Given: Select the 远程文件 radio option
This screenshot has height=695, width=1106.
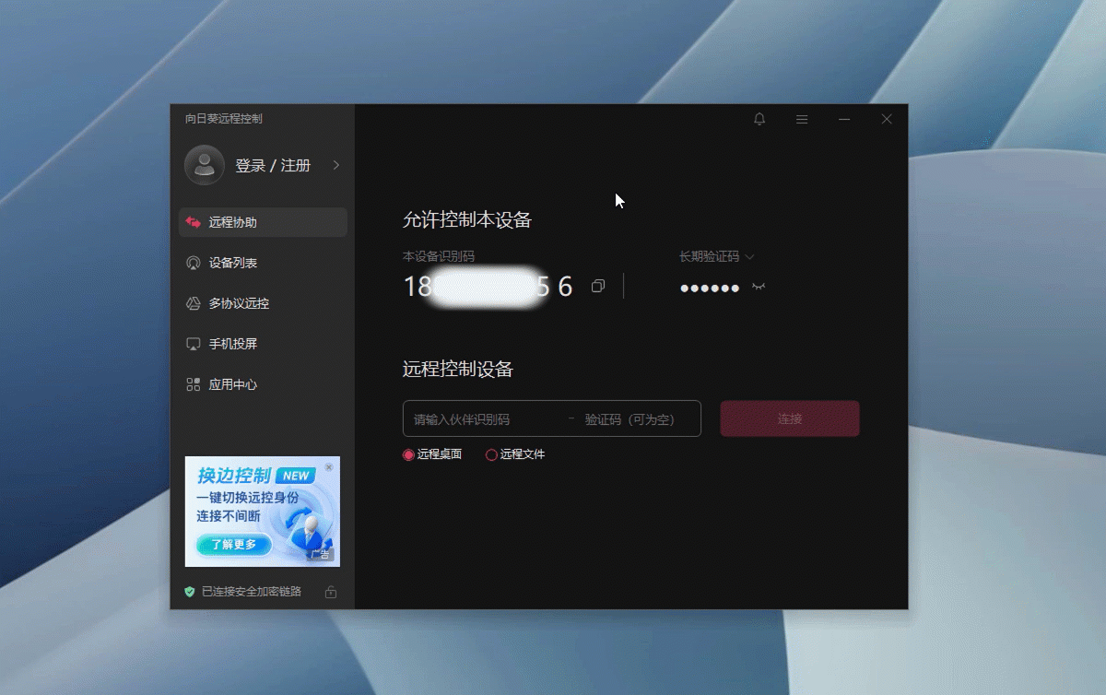Looking at the screenshot, I should click(489, 454).
